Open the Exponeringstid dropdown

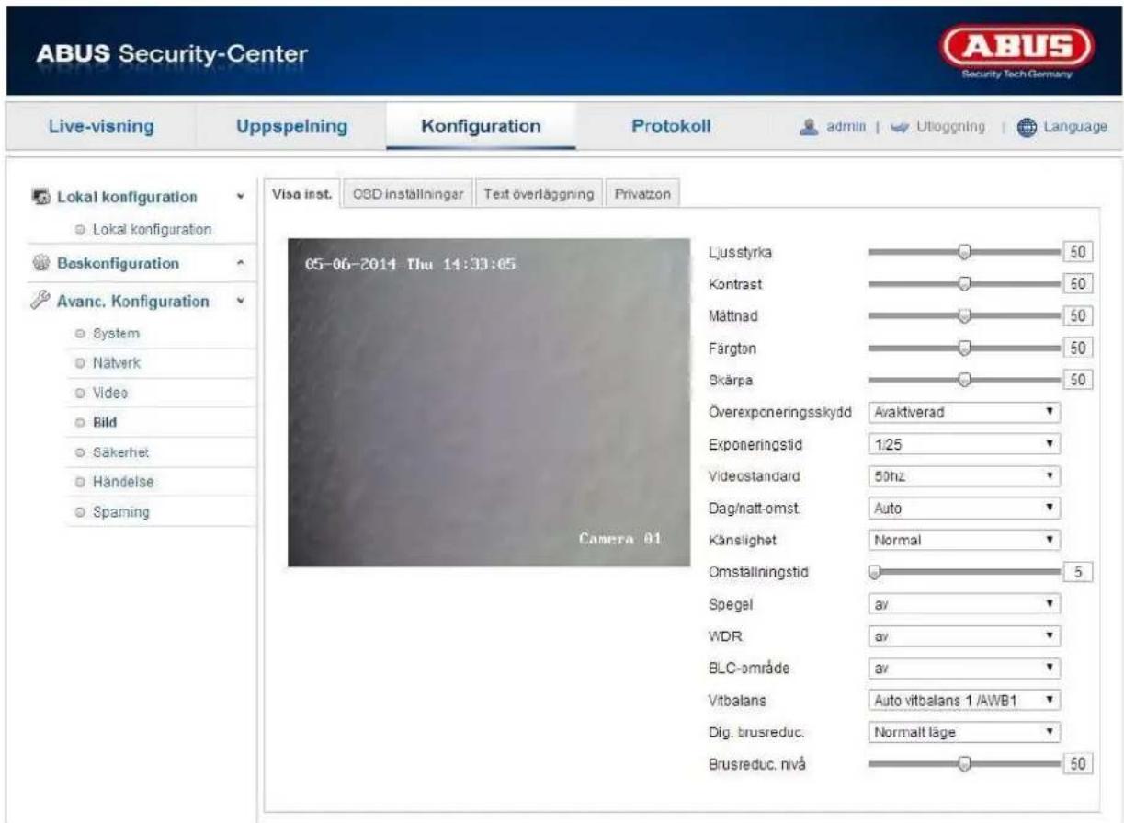pyautogui.click(x=964, y=445)
